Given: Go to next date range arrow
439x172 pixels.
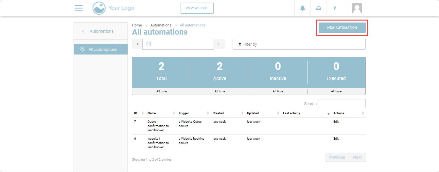Looking at the screenshot, I should [219, 44].
